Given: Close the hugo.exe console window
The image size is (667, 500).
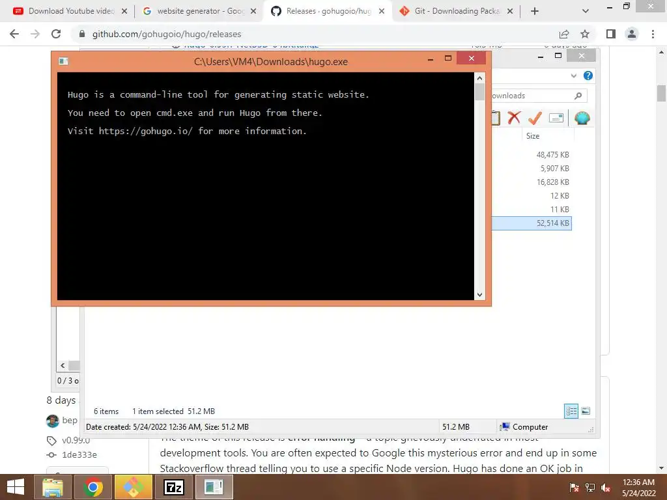Looking at the screenshot, I should (x=472, y=58).
